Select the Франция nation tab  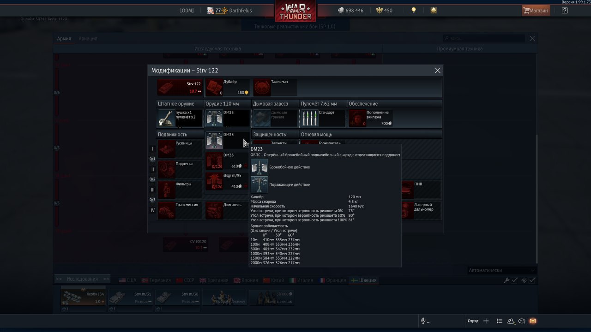click(332, 280)
